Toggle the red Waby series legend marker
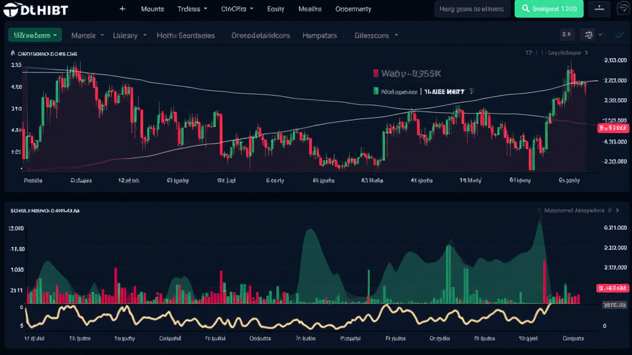This screenshot has height=355, width=632. (375, 73)
